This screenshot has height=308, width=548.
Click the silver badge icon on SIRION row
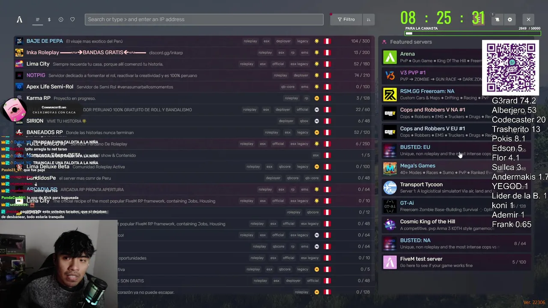(317, 121)
